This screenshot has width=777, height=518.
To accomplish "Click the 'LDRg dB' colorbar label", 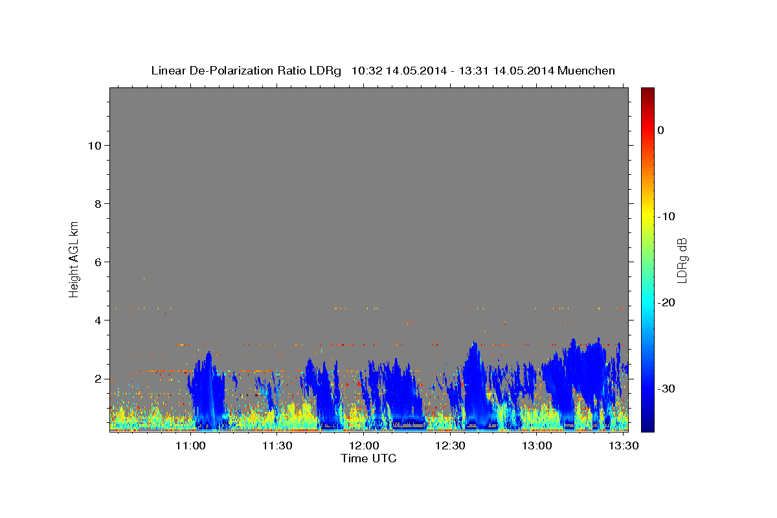I will pos(682,260).
